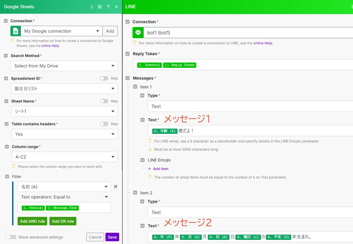Open My Google connection dropdown
353x244 pixels.
pyautogui.click(x=62, y=31)
